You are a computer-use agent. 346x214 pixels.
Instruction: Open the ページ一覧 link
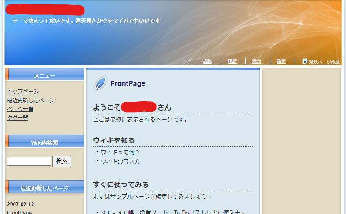[x=20, y=109]
